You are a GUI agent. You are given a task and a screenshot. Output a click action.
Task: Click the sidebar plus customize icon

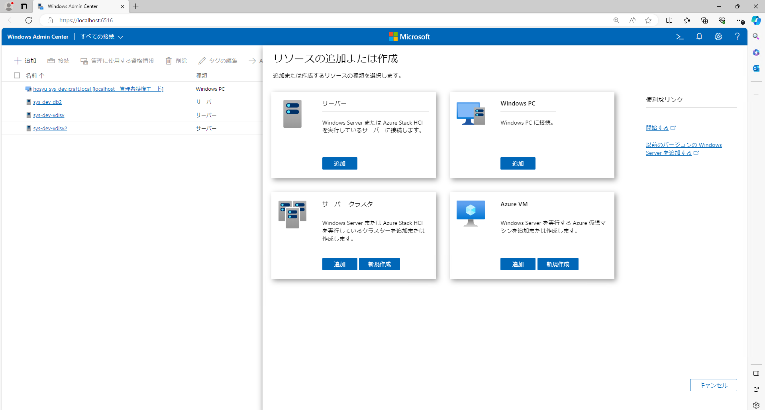756,94
